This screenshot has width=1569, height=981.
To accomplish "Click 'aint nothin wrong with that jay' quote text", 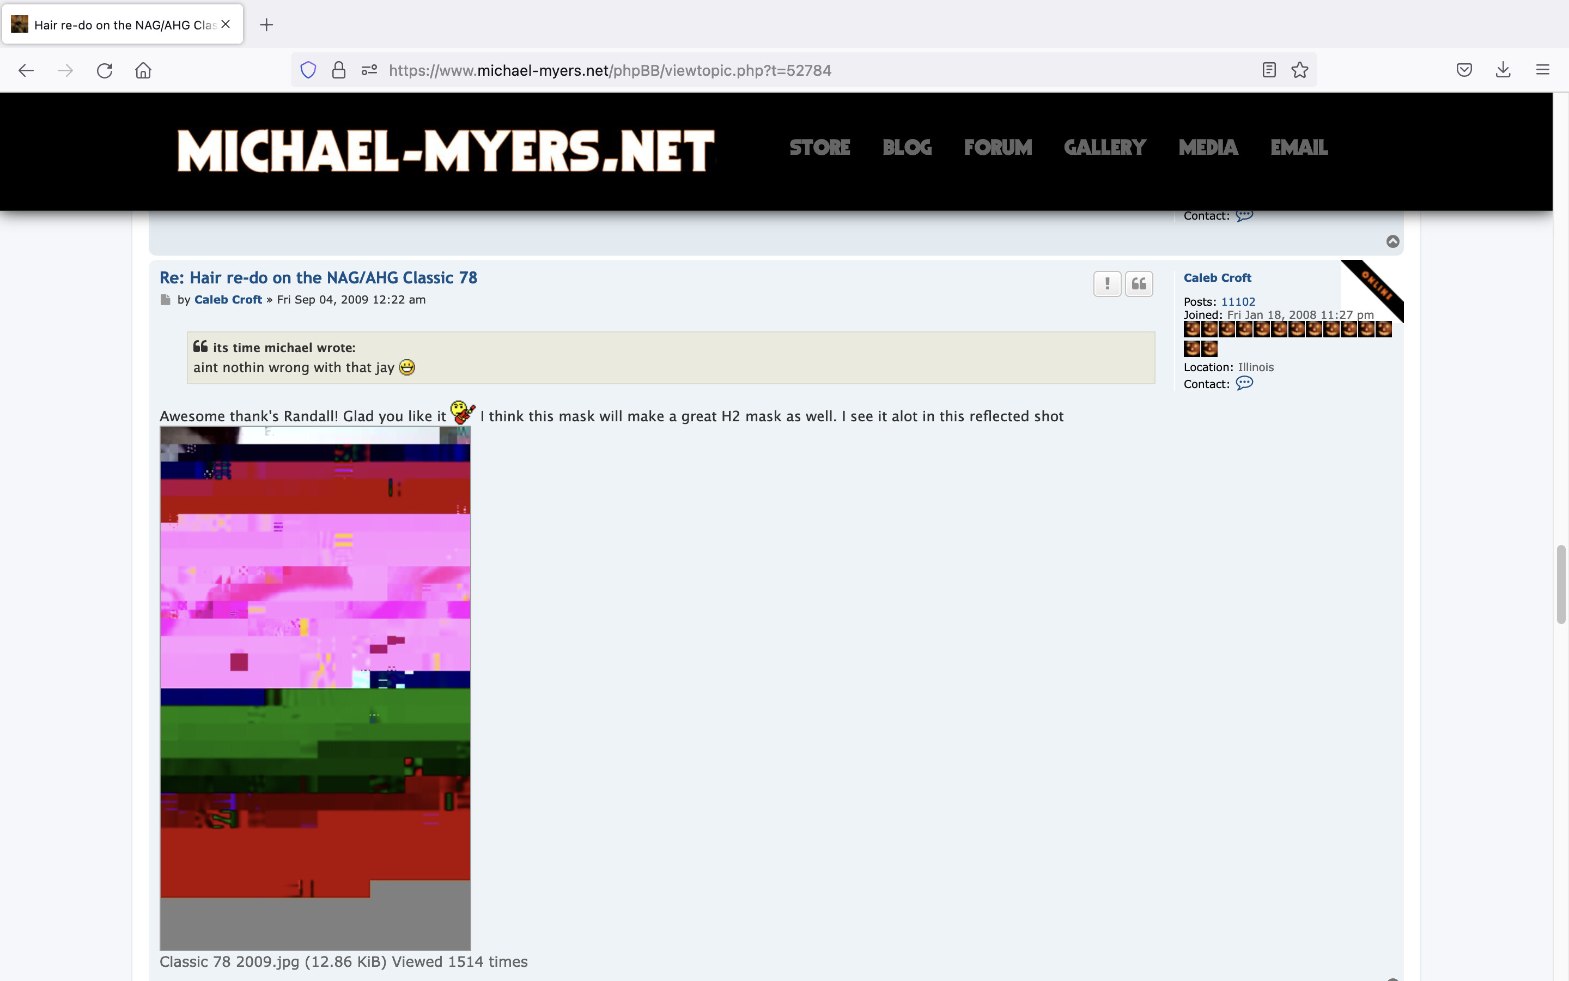I will pos(294,368).
